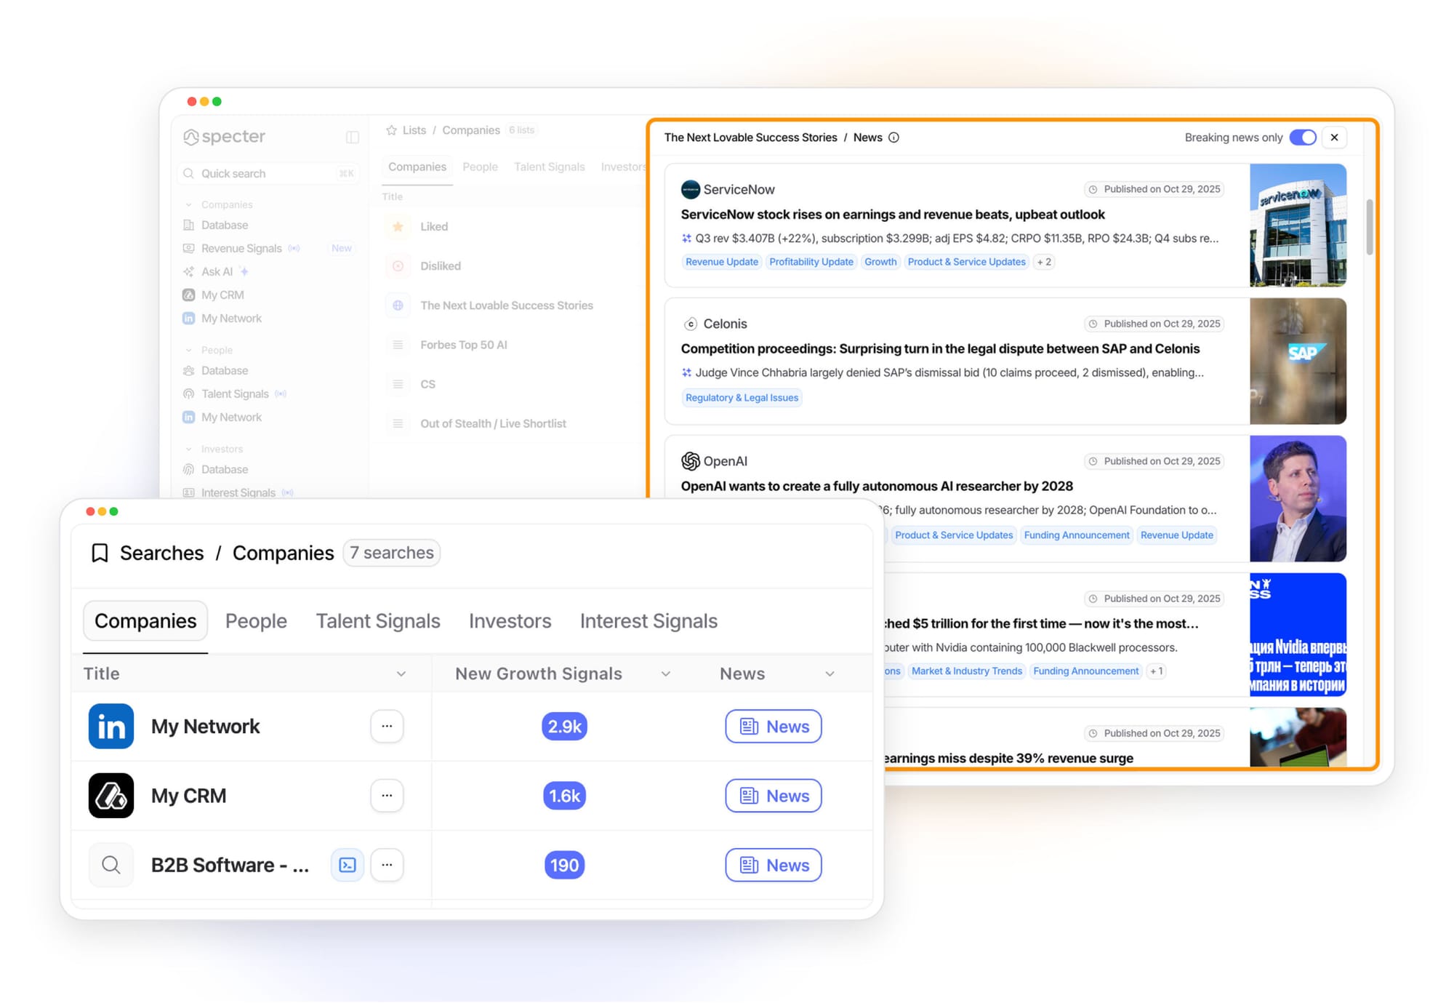
Task: Click the bookmark icon beside Searches
Action: tap(100, 553)
